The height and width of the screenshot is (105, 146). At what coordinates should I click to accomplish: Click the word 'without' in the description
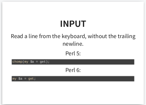point(97,36)
